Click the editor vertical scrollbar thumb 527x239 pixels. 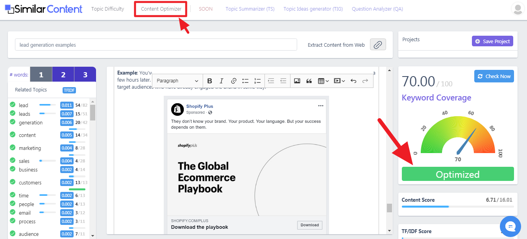(x=389, y=208)
